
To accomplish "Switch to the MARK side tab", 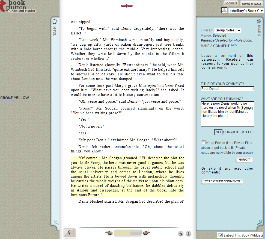I will 259,31.
